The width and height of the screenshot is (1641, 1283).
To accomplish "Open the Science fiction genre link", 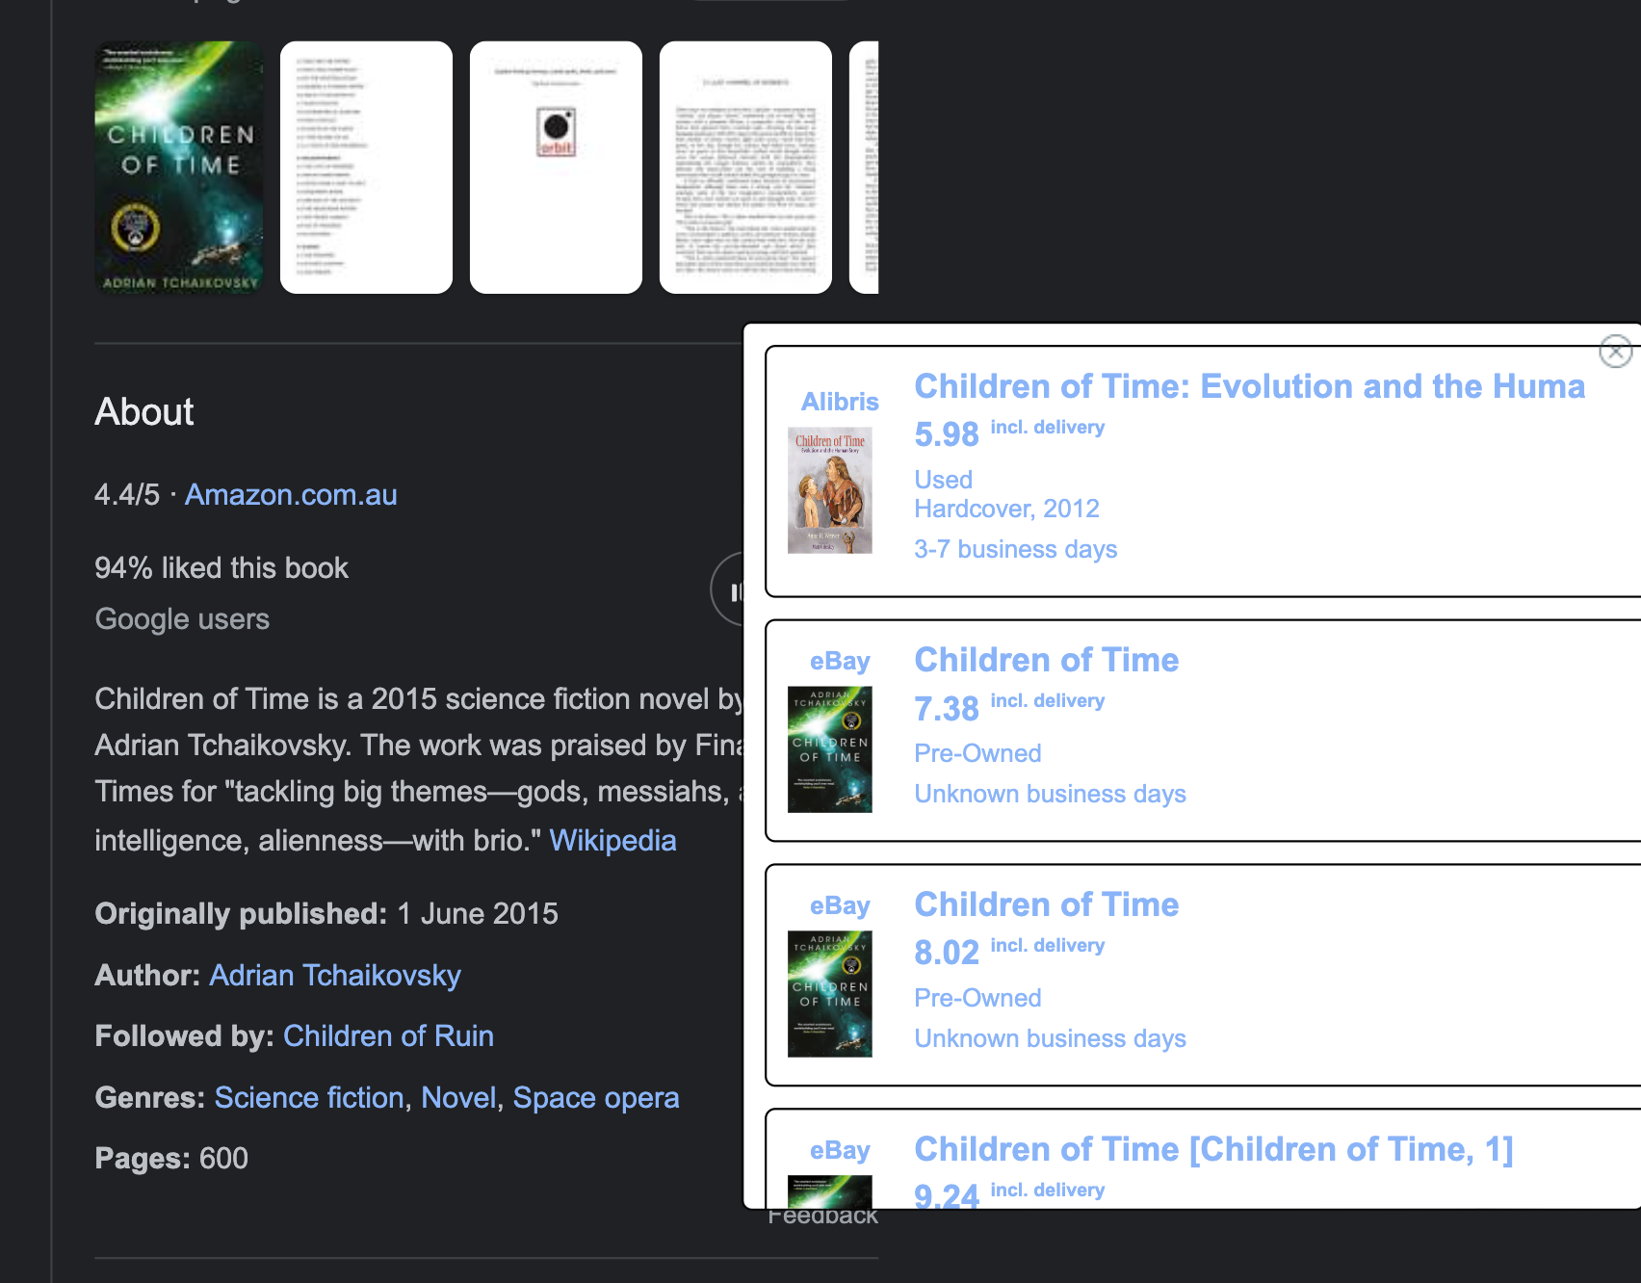I will click(x=309, y=1097).
